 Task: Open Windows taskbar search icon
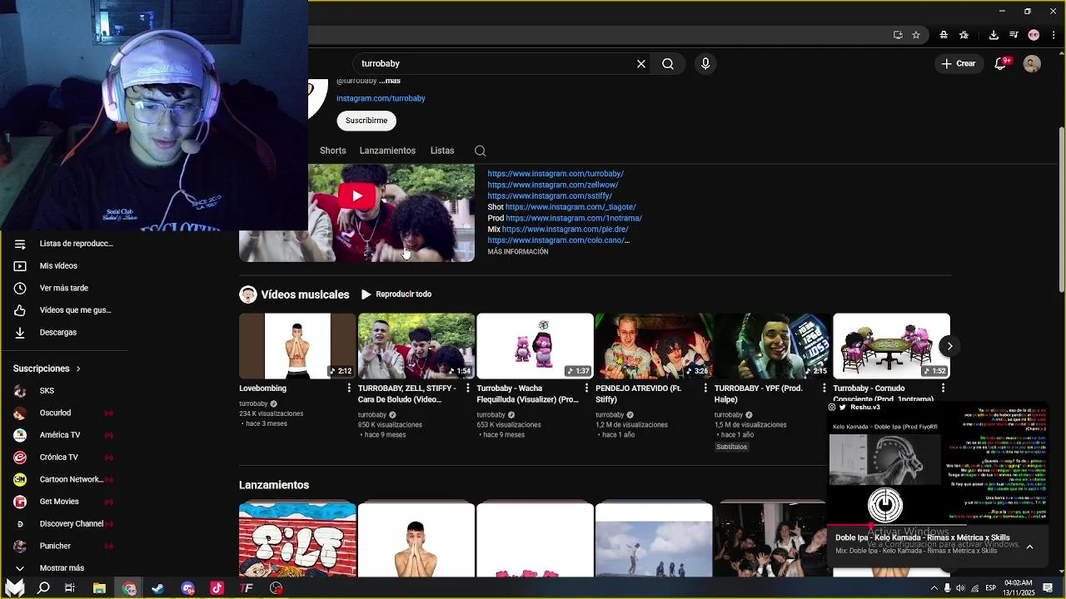(43, 588)
